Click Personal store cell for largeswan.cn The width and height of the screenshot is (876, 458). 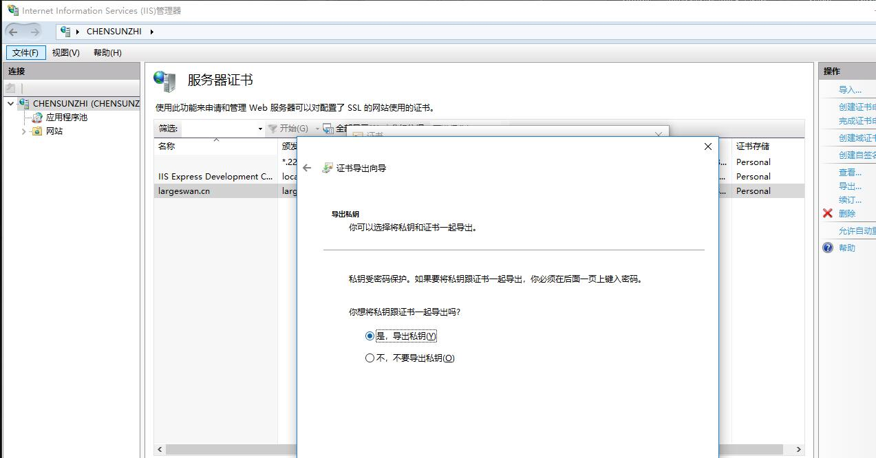click(754, 191)
